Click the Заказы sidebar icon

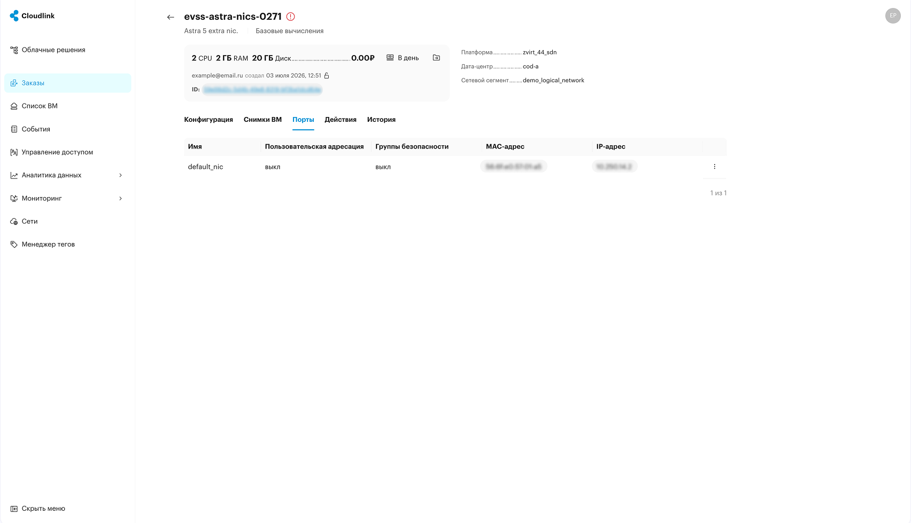point(14,83)
